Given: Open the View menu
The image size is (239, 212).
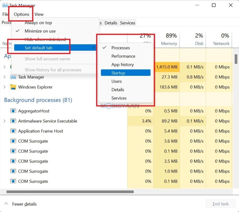Looking at the screenshot, I should pyautogui.click(x=39, y=14).
